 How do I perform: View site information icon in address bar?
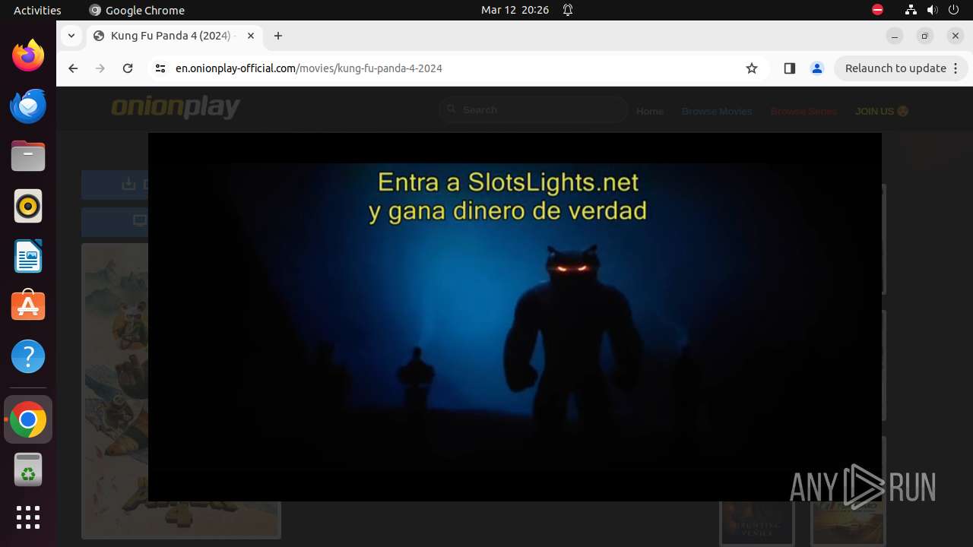pyautogui.click(x=160, y=68)
